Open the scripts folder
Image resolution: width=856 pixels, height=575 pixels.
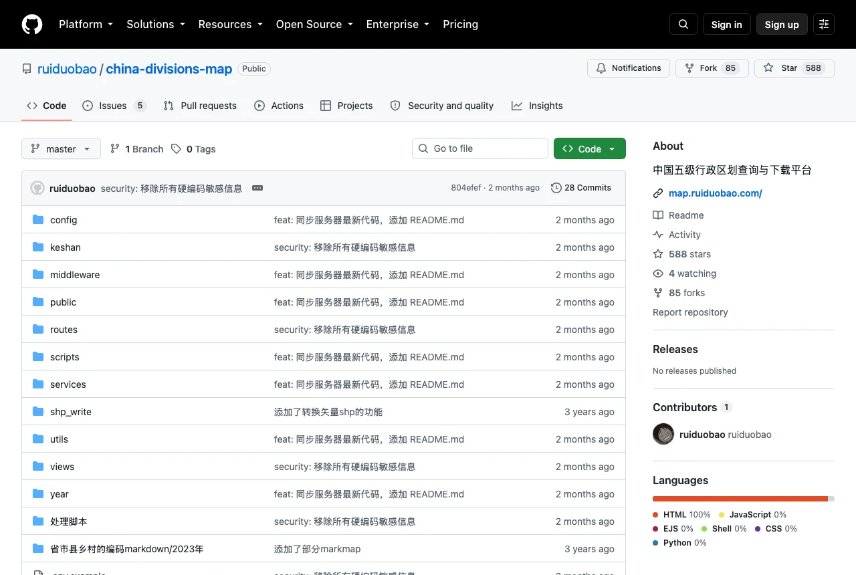click(65, 357)
